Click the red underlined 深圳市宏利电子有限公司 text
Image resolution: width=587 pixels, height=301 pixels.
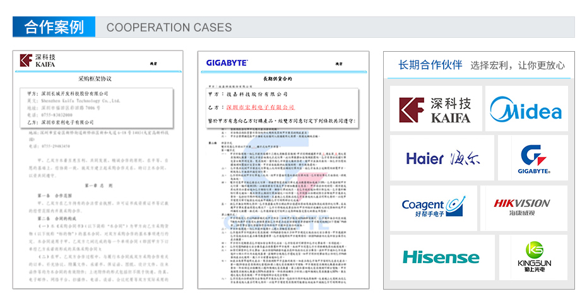click(261, 107)
